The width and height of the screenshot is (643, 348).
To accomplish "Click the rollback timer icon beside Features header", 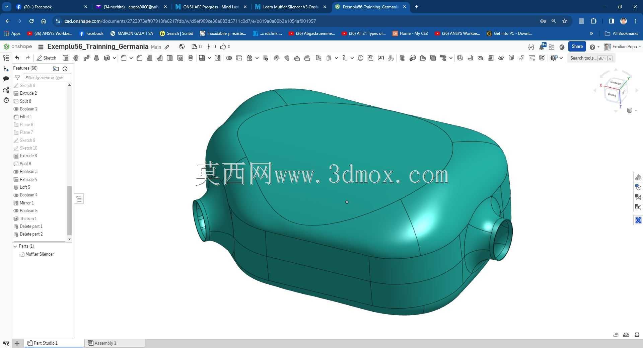I will pyautogui.click(x=65, y=69).
